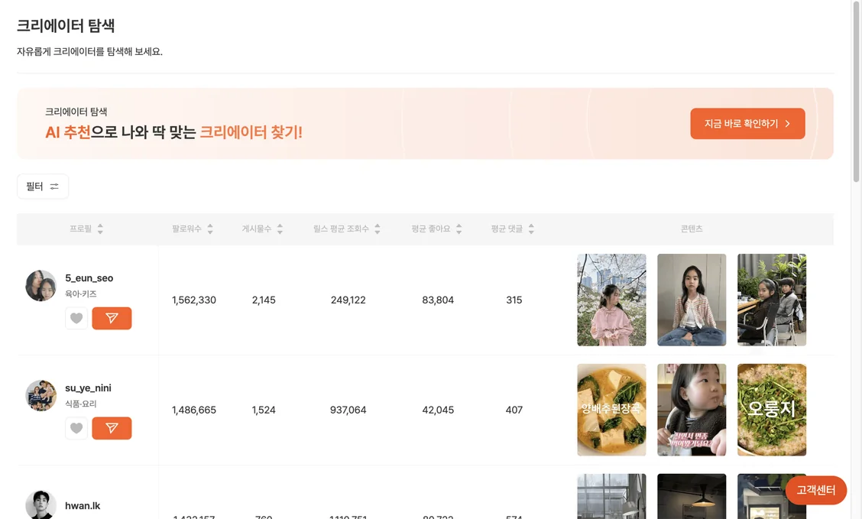Click post count 1,524

[264, 410]
